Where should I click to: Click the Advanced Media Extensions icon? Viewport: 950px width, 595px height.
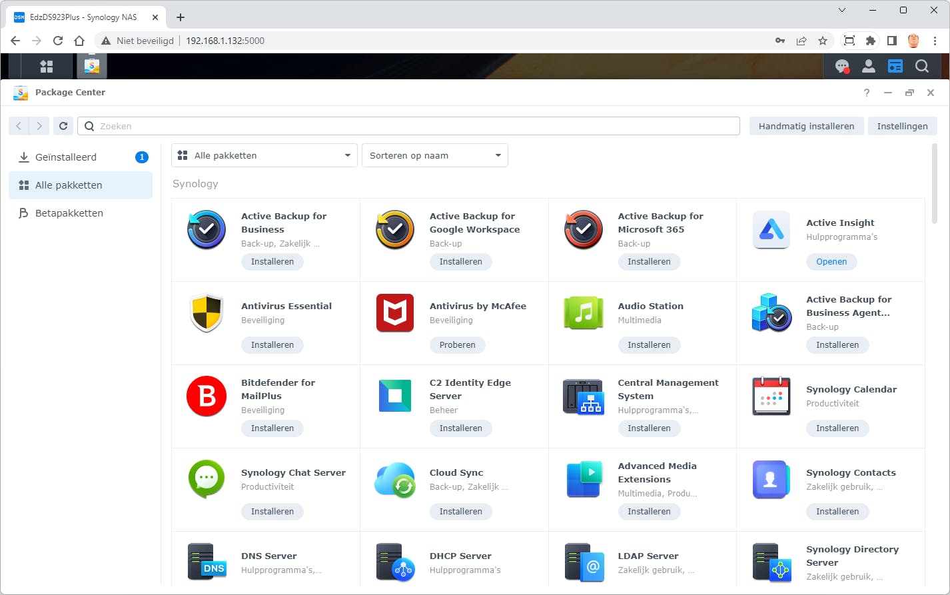tap(584, 480)
